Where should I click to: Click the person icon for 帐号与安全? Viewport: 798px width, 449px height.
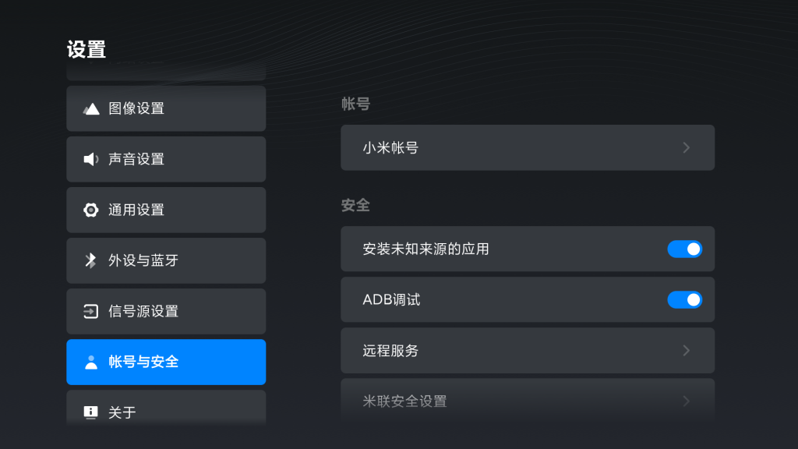click(91, 362)
